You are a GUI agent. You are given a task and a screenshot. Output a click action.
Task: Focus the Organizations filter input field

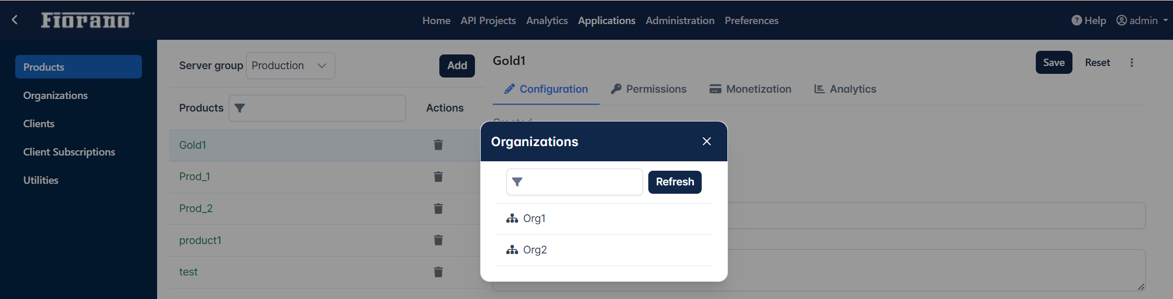(574, 182)
